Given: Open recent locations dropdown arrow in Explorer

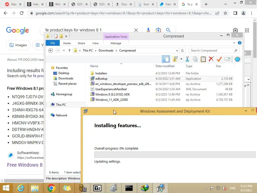Looking at the screenshot, I should point(64,51).
